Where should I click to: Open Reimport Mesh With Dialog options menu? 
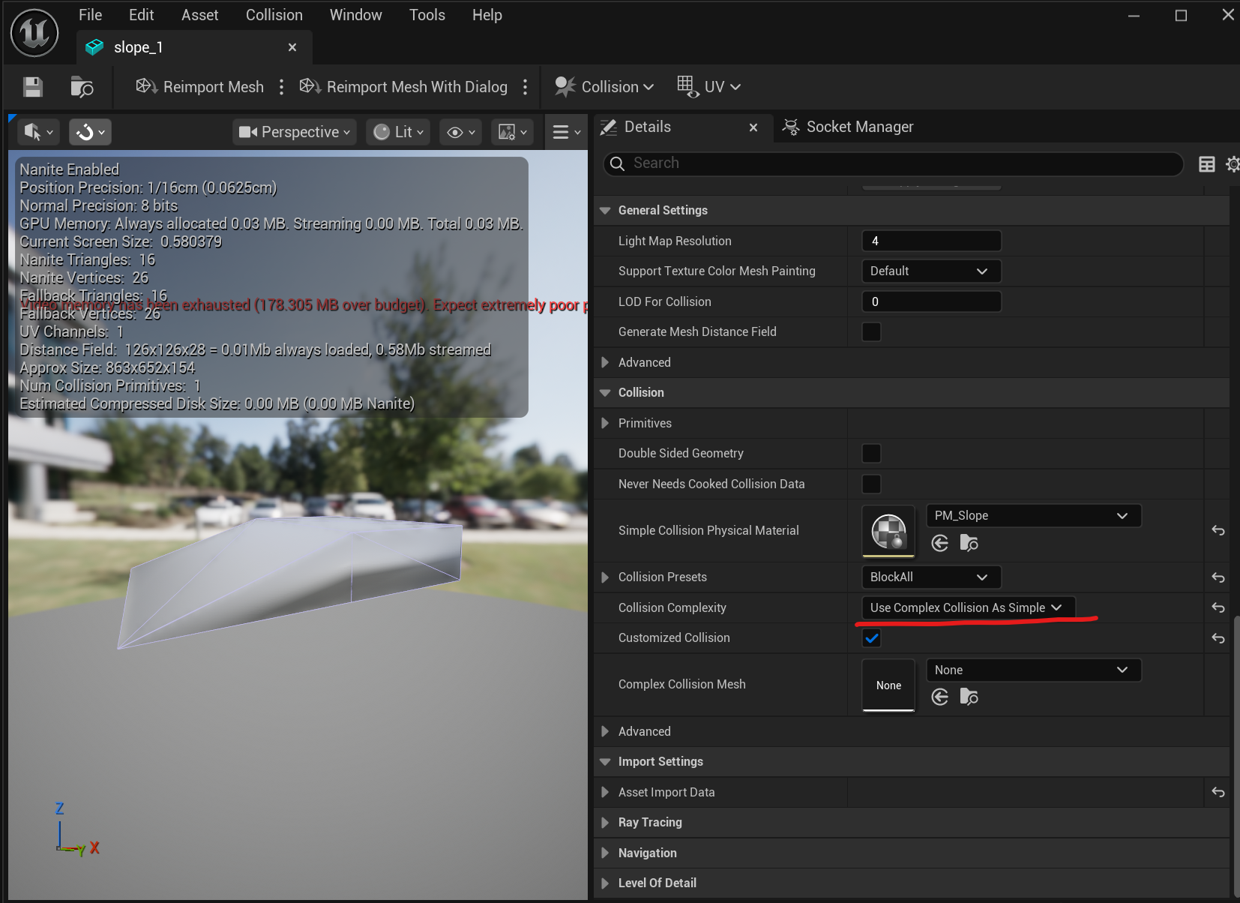525,87
